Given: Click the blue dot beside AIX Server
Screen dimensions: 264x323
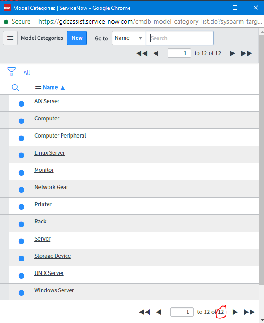Looking at the screenshot, I should pos(21,104).
